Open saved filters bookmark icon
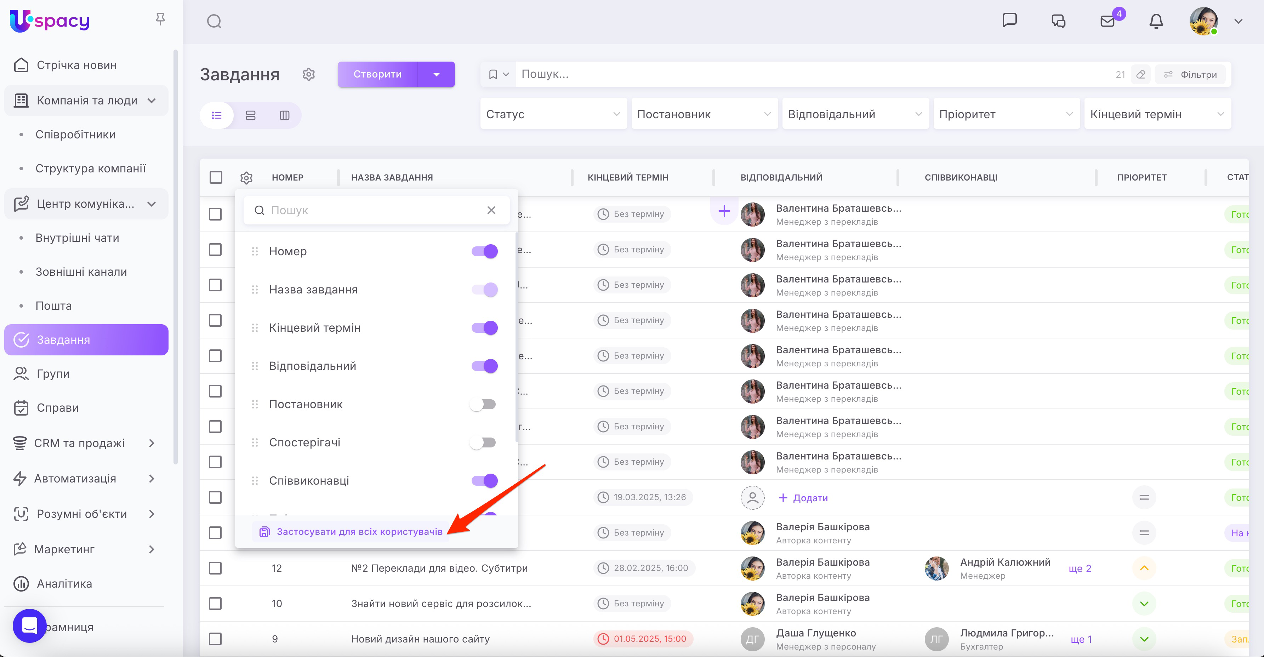 pyautogui.click(x=493, y=75)
